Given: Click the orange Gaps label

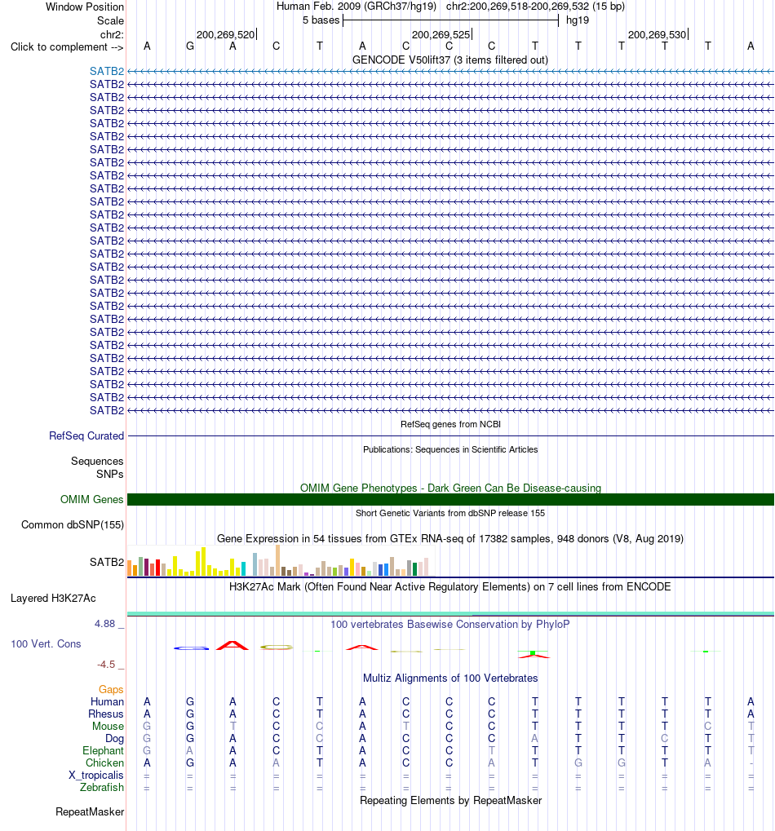Looking at the screenshot, I should point(111,689).
